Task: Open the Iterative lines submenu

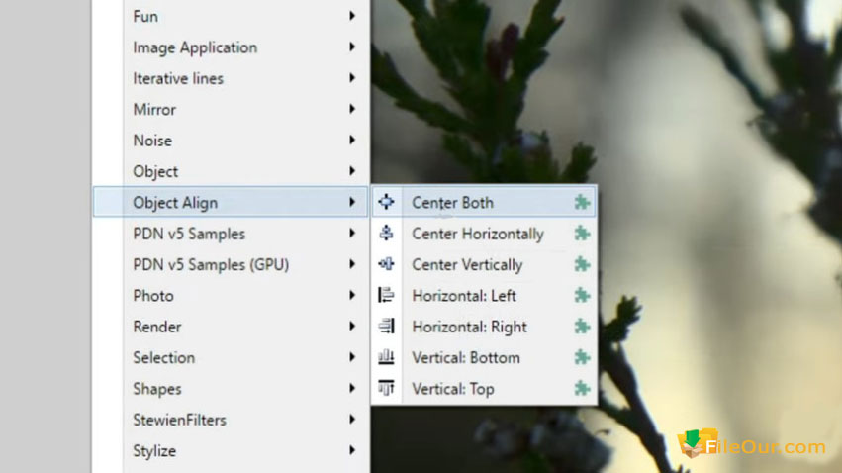Action: pos(231,78)
